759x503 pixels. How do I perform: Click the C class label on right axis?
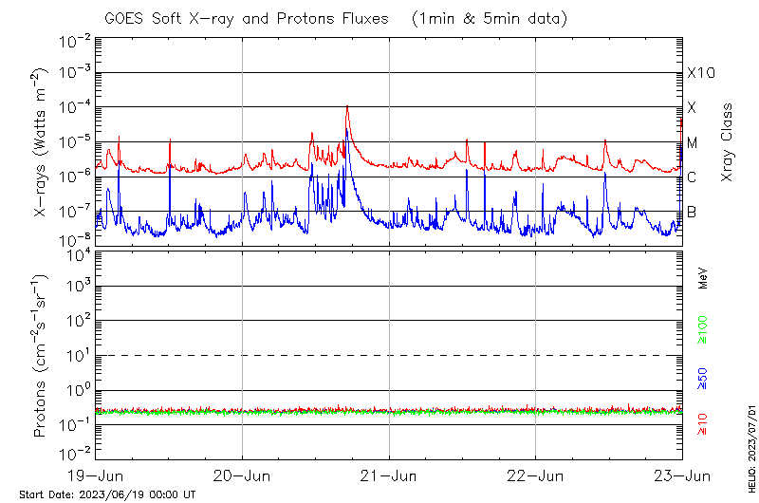pos(693,177)
